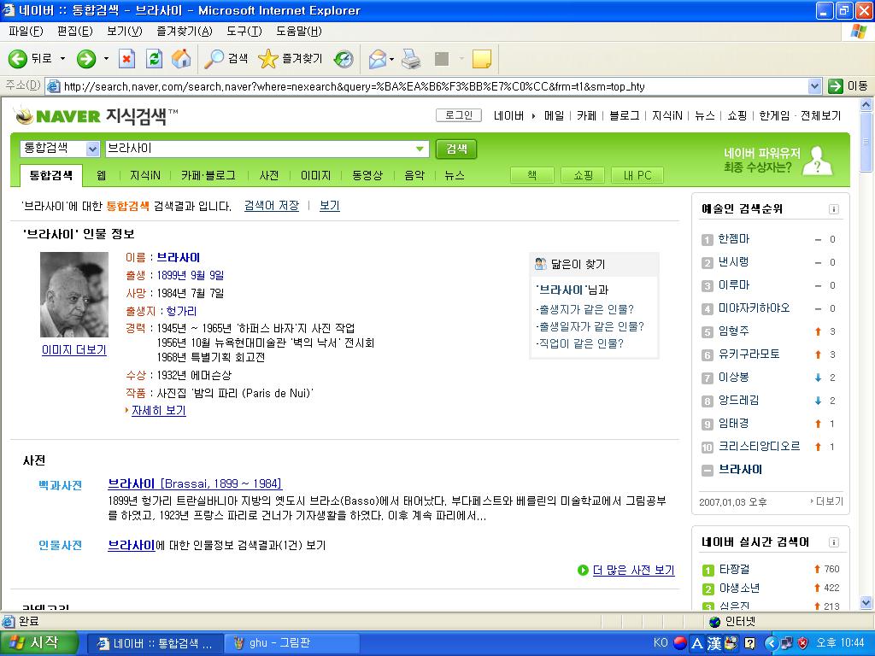Click the Windows 시작 button
875x656 pixels.
[38, 642]
